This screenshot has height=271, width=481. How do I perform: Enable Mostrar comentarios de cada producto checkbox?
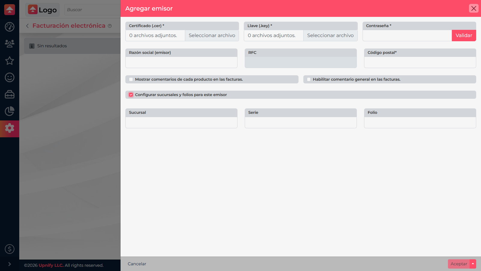[131, 79]
